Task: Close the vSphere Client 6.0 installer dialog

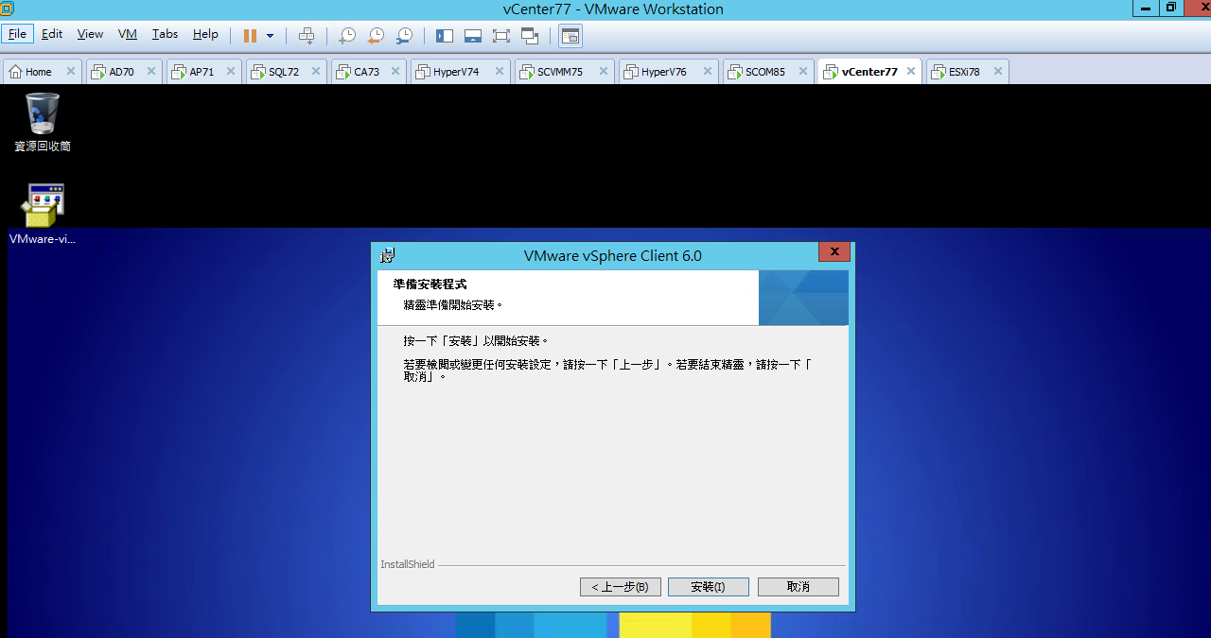Action: [834, 252]
